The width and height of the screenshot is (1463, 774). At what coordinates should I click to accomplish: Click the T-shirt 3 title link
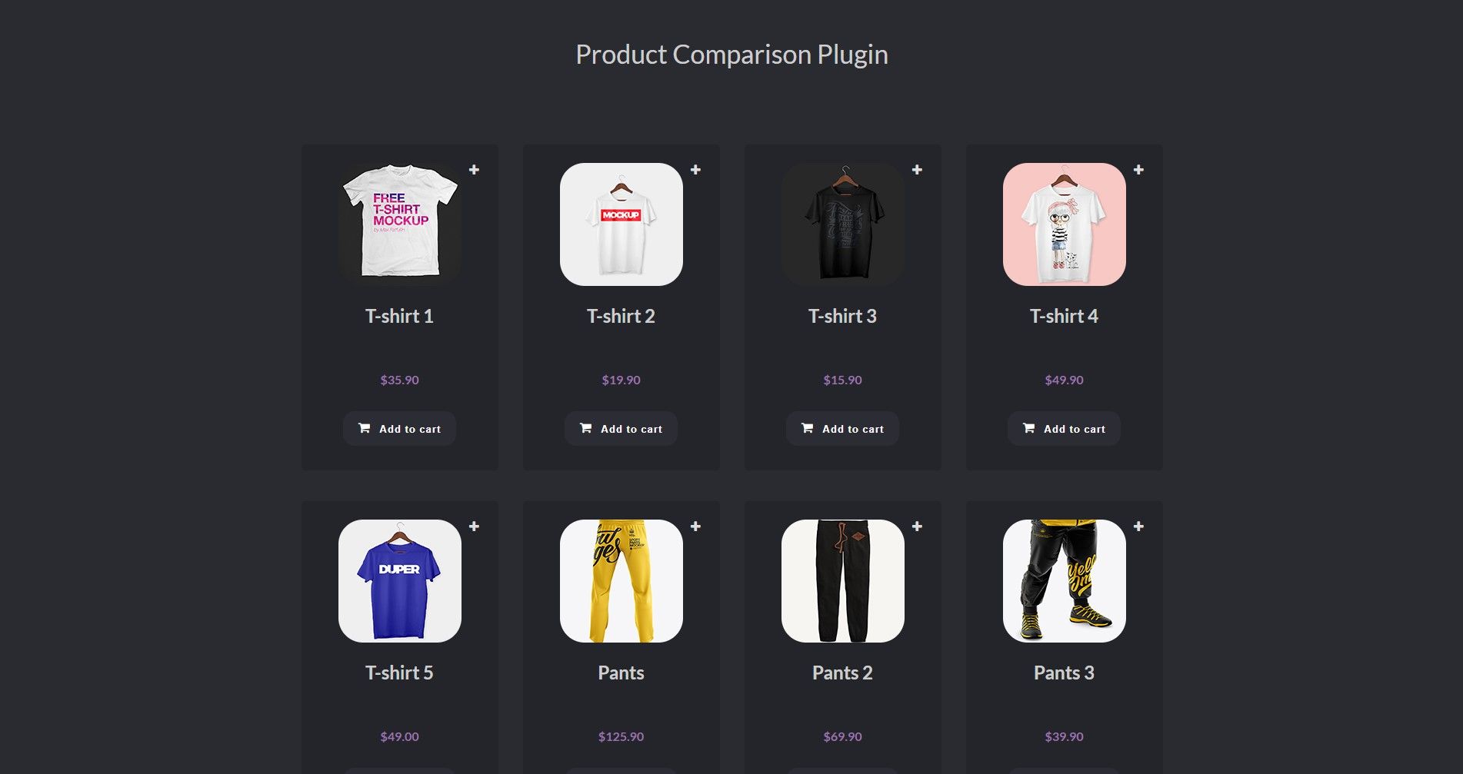coord(842,316)
